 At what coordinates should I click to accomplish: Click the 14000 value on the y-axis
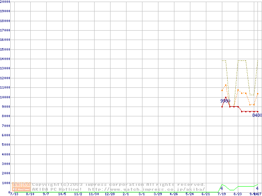[5, 59]
